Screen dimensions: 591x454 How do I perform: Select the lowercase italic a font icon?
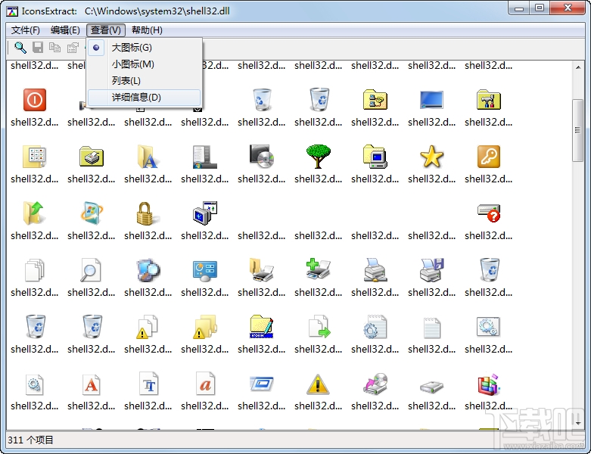[205, 384]
